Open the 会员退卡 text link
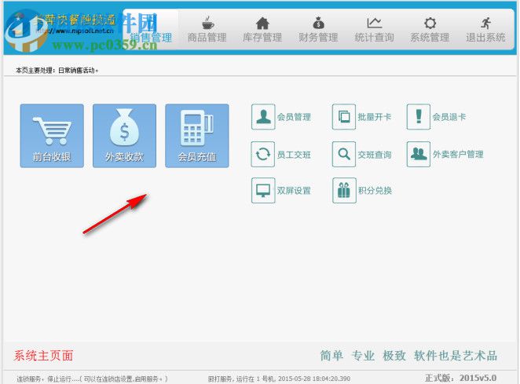The height and width of the screenshot is (384, 520). point(449,117)
